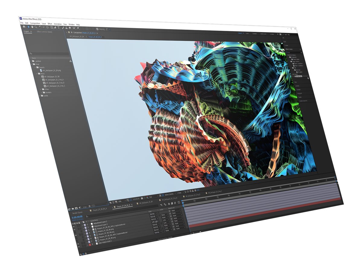Open the File menu
Screen dimensions: 362x272
(x=22, y=23)
